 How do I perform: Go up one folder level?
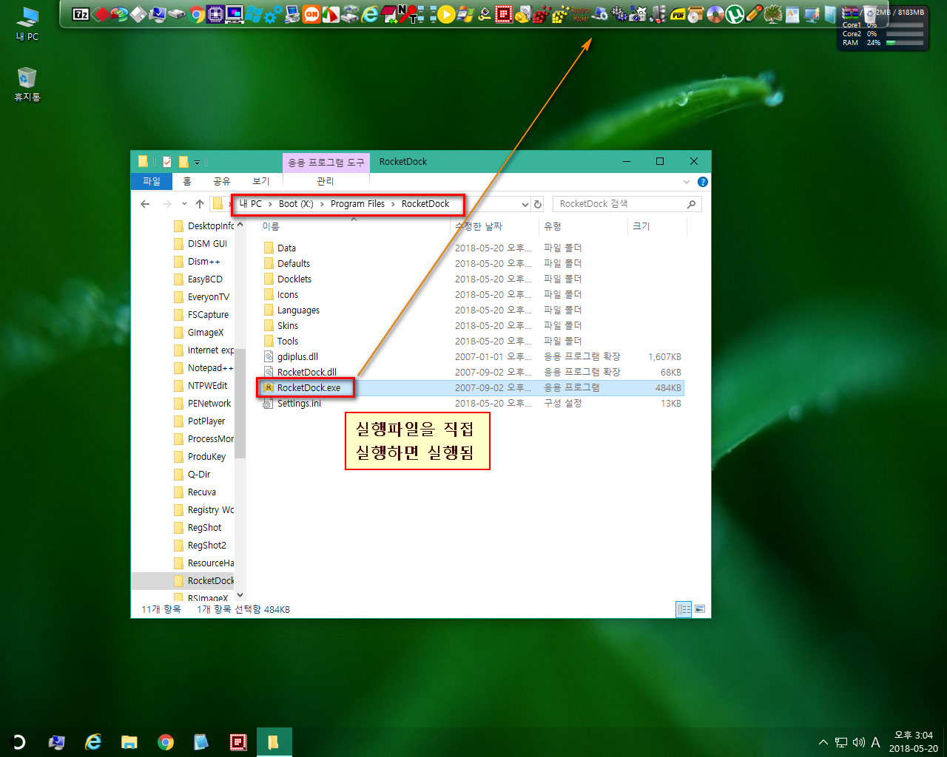[200, 204]
